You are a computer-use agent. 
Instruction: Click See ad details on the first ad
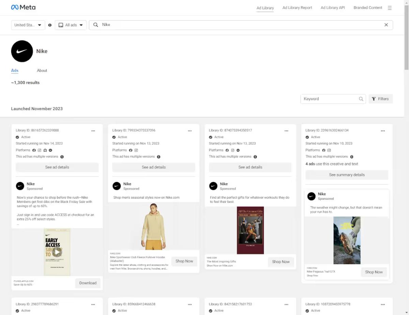(x=57, y=167)
